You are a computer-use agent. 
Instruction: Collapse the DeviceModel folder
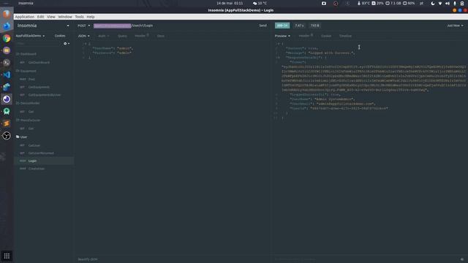(x=28, y=103)
